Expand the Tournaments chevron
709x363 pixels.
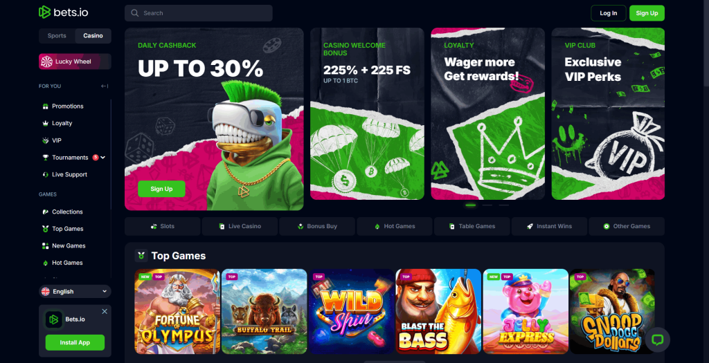coord(103,158)
